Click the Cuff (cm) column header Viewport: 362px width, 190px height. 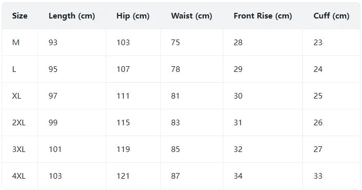click(331, 16)
